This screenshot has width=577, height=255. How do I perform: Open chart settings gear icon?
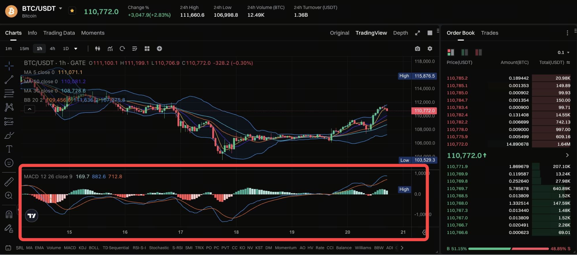[x=430, y=49]
